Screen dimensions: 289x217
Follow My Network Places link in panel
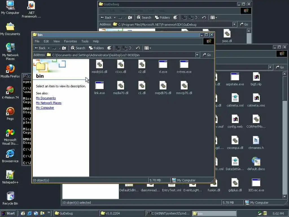coord(49,103)
